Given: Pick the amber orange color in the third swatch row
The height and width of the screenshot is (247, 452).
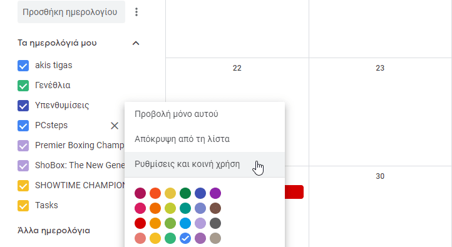Looking at the screenshot, I should (155, 223).
